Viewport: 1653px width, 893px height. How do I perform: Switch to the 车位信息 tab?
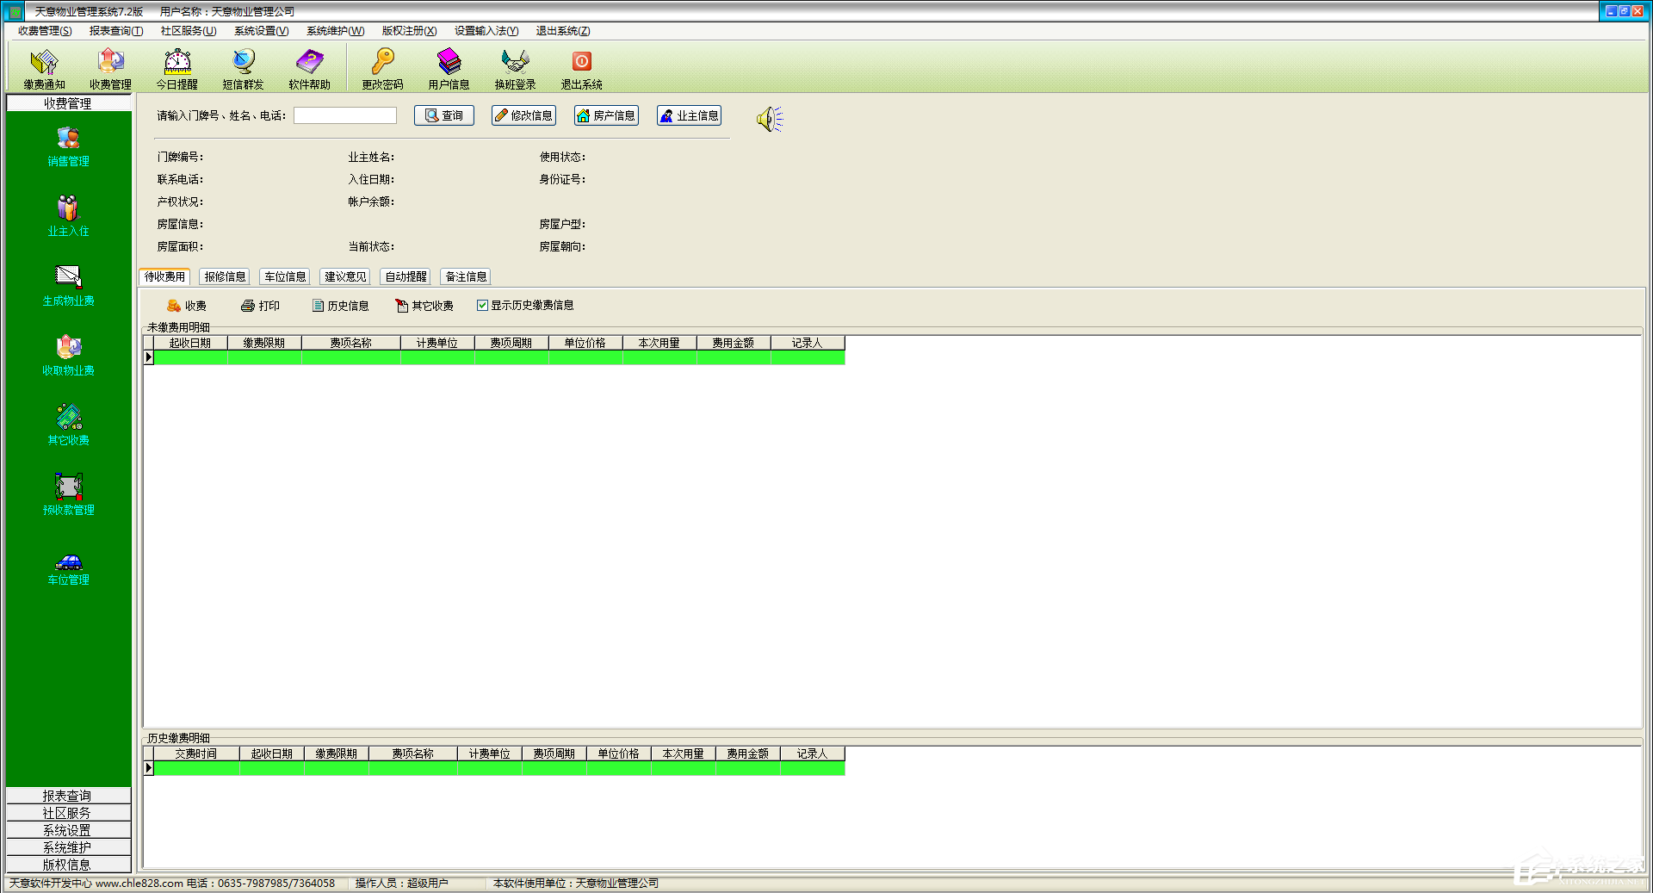[285, 276]
